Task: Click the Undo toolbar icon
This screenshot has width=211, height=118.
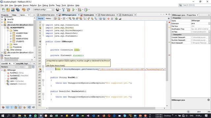Action: coord(24,10)
